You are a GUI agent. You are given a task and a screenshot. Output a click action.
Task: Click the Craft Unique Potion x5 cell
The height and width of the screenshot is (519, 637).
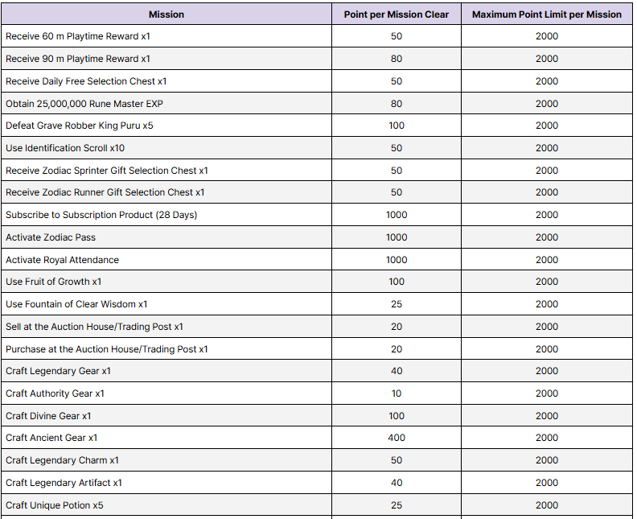[55, 505]
